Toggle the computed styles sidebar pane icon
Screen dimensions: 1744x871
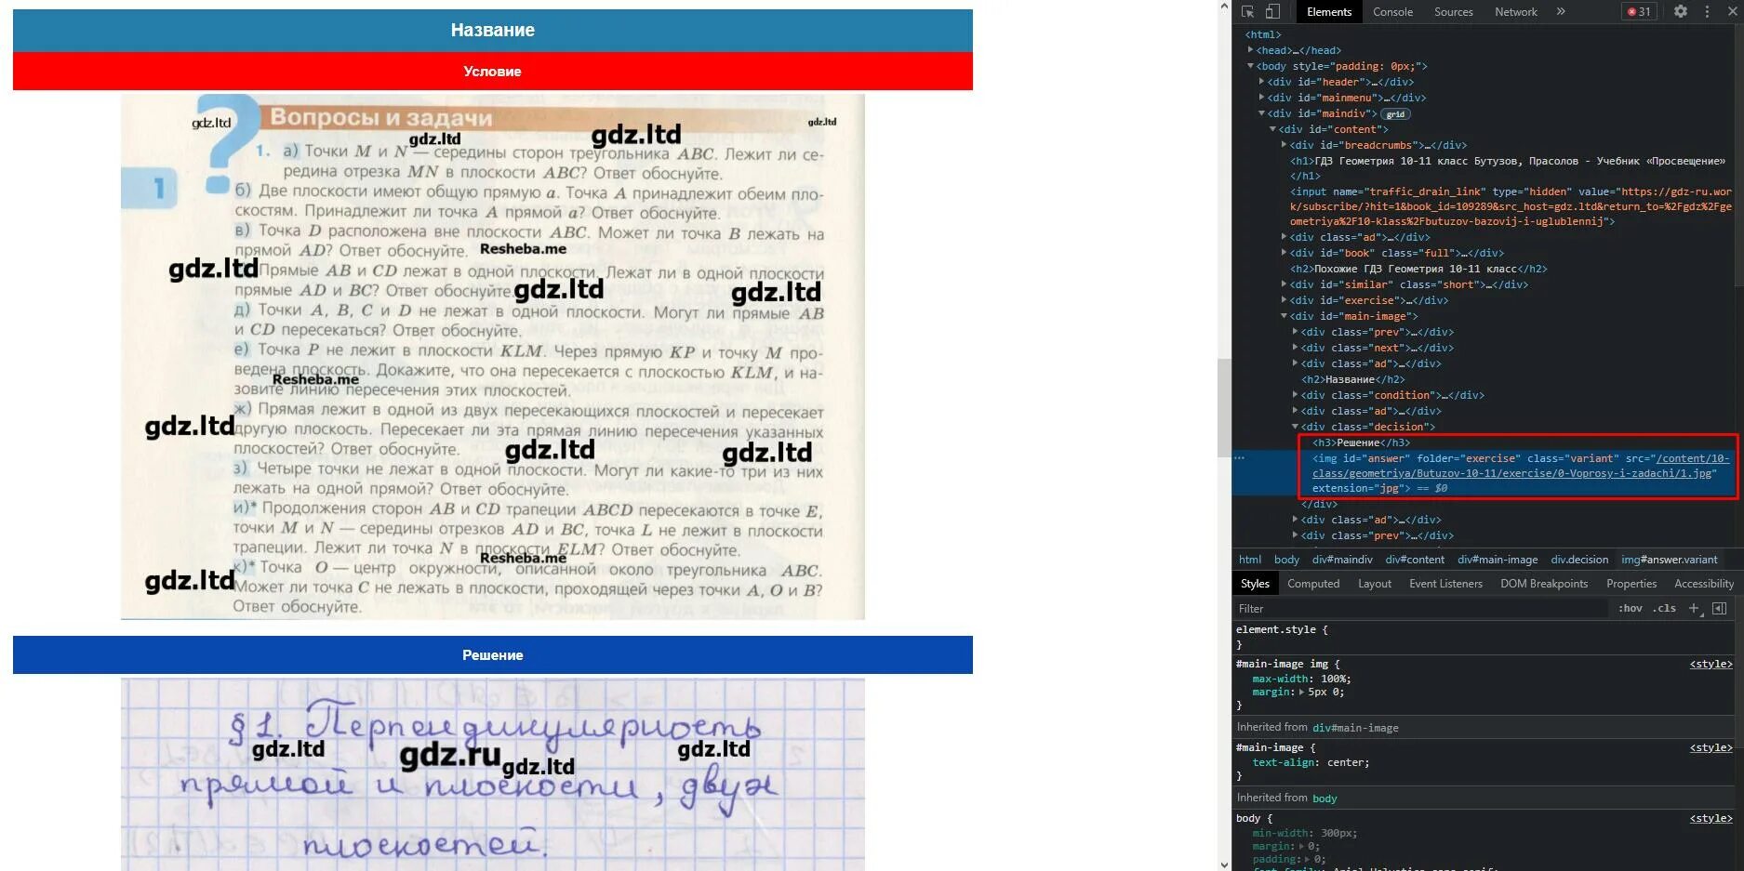(1719, 609)
